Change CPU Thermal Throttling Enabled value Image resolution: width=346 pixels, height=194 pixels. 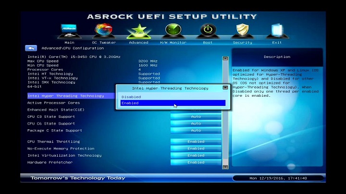click(x=196, y=142)
